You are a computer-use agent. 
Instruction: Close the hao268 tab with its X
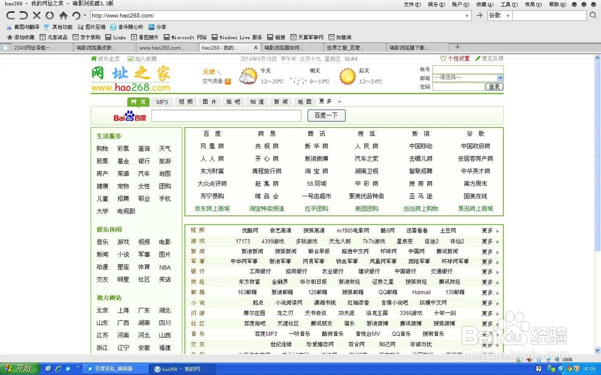[255, 47]
